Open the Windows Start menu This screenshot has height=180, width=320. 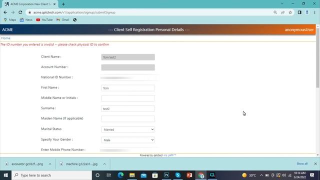(5, 175)
